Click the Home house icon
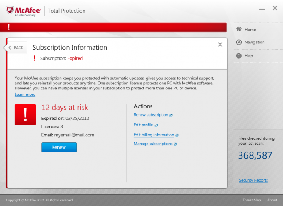This screenshot has width=283, height=206. pos(239,29)
